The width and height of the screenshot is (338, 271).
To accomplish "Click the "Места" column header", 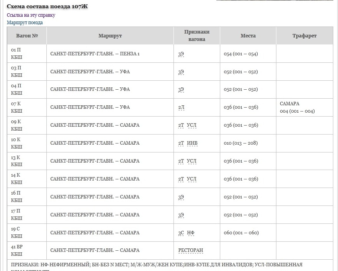I will [x=248, y=36].
